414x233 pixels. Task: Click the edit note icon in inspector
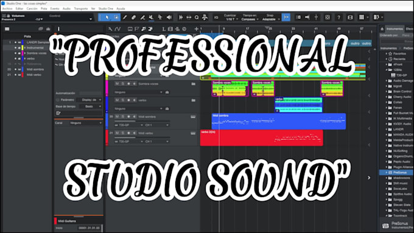click(x=58, y=113)
